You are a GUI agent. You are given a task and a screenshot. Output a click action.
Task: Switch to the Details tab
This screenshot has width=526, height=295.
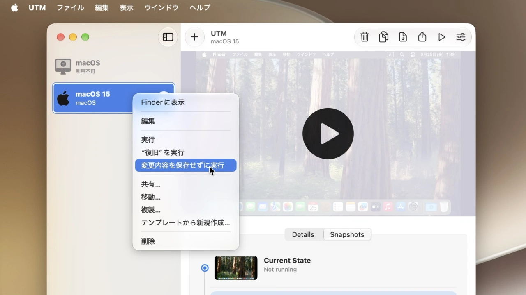[x=303, y=234]
